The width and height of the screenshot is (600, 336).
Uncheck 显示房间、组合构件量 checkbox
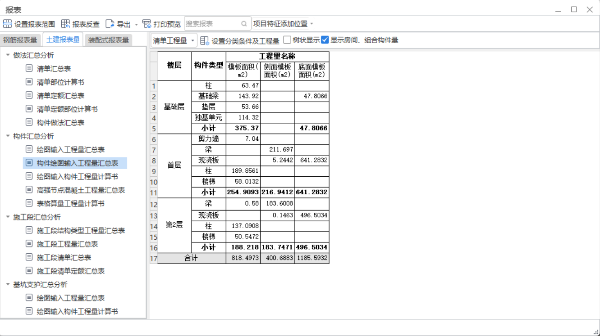click(x=325, y=40)
